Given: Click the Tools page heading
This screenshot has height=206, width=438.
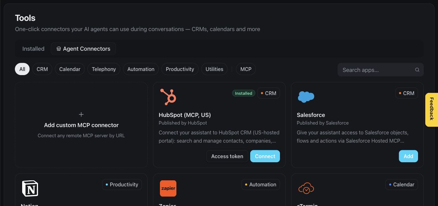Looking at the screenshot, I should [x=25, y=18].
